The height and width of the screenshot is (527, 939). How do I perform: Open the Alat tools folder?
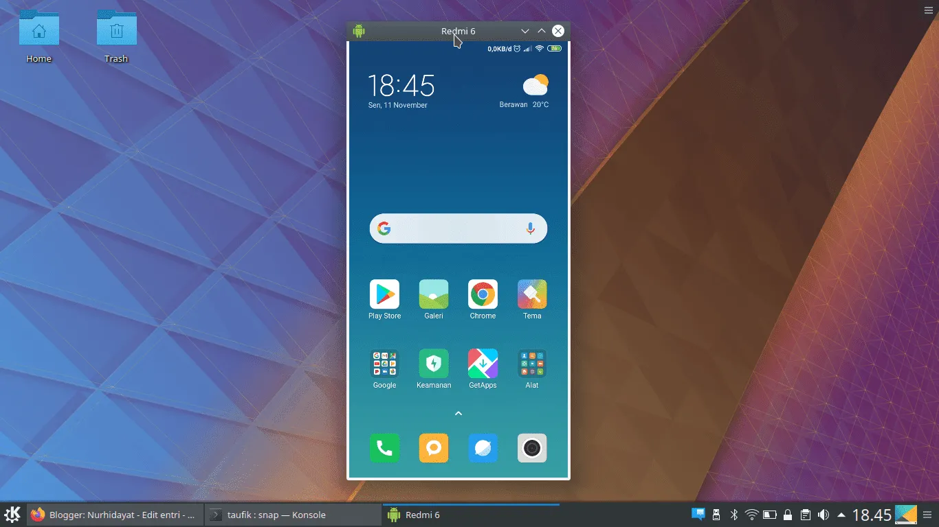pyautogui.click(x=532, y=364)
